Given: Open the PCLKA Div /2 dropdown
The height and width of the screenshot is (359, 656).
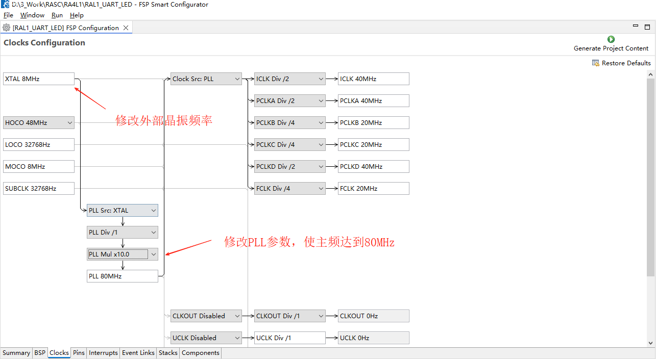Looking at the screenshot, I should (x=290, y=101).
